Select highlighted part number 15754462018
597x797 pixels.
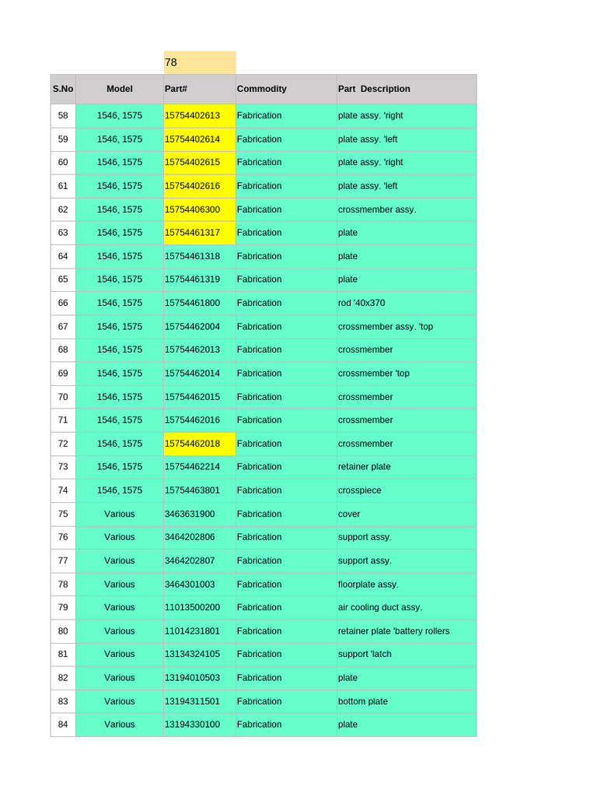(200, 444)
